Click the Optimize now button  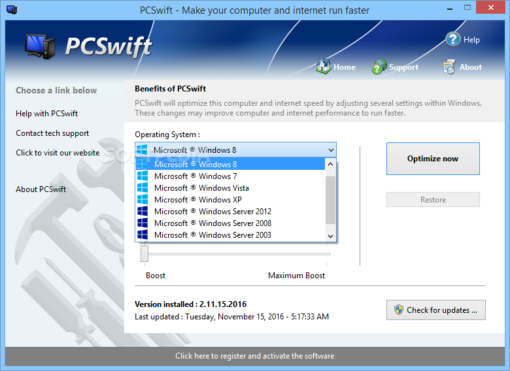point(433,159)
